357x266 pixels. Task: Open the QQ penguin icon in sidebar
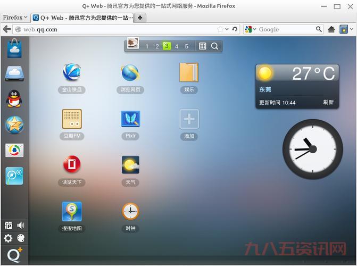click(14, 98)
